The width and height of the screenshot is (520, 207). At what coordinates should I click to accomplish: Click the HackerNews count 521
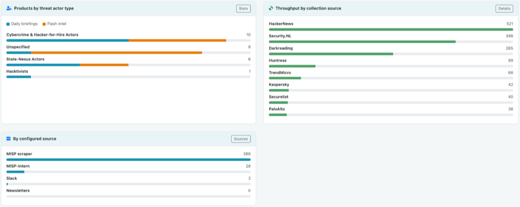pos(510,24)
